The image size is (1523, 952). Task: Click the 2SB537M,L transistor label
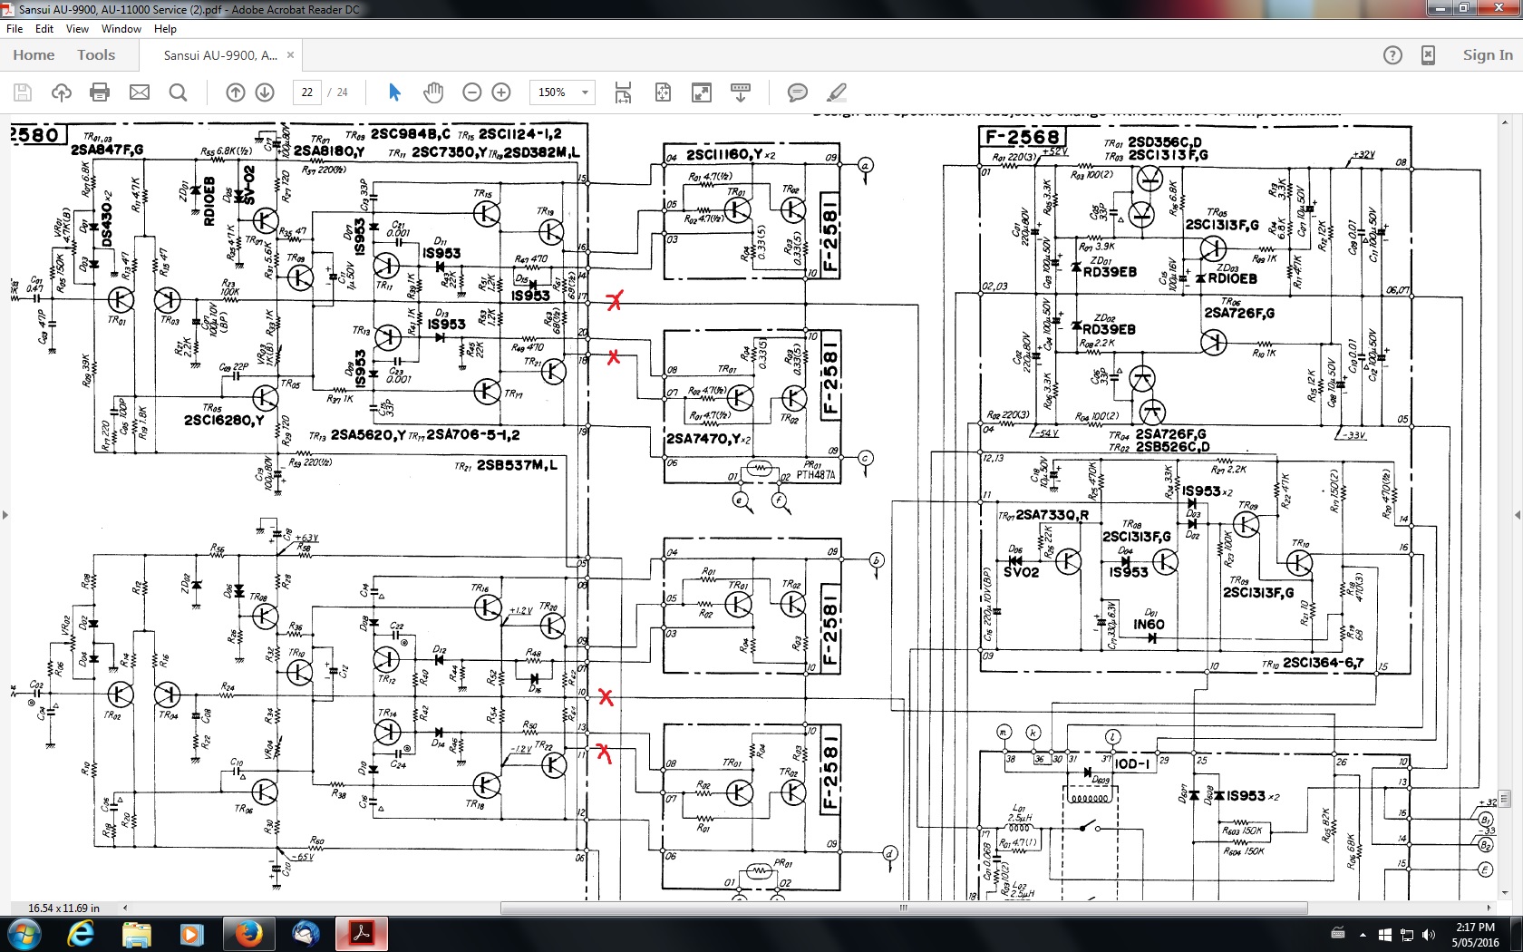click(x=517, y=465)
